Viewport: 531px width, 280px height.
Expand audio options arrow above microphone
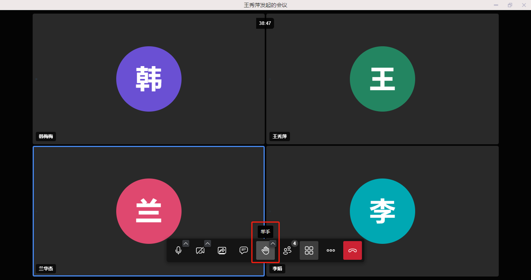click(186, 243)
